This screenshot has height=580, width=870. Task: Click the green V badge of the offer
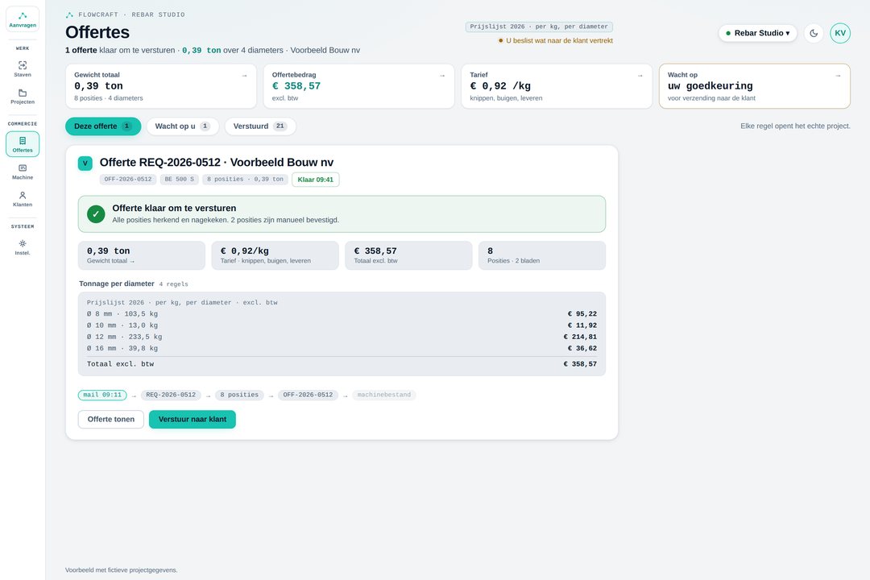[85, 164]
